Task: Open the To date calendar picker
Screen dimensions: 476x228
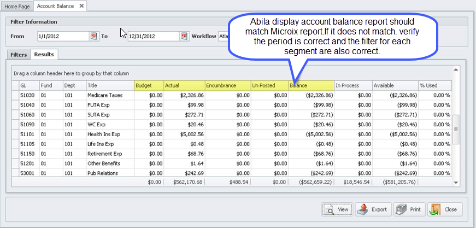Action: click(184, 36)
